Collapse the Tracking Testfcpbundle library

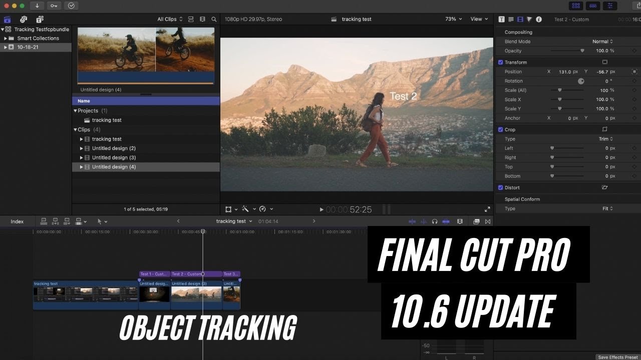pyautogui.click(x=3, y=29)
